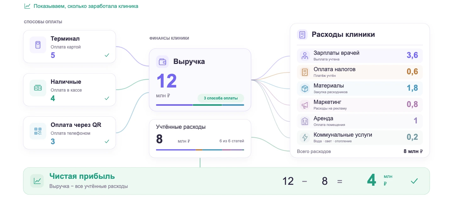Click the '3 способа оплаты' badge
The width and height of the screenshot is (453, 204).
221,98
